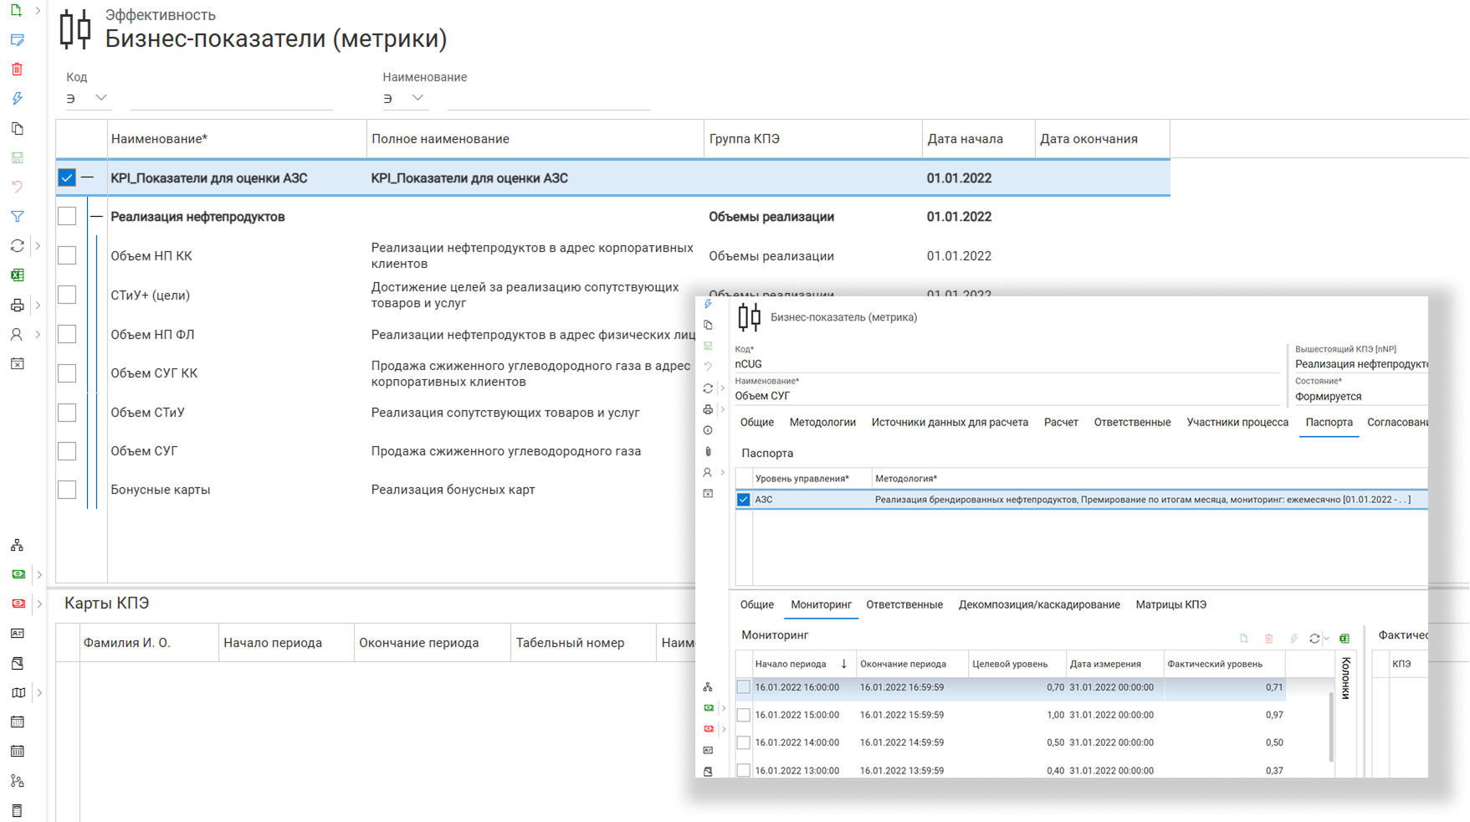Tick checkbox for Объем НП КК

tap(67, 255)
